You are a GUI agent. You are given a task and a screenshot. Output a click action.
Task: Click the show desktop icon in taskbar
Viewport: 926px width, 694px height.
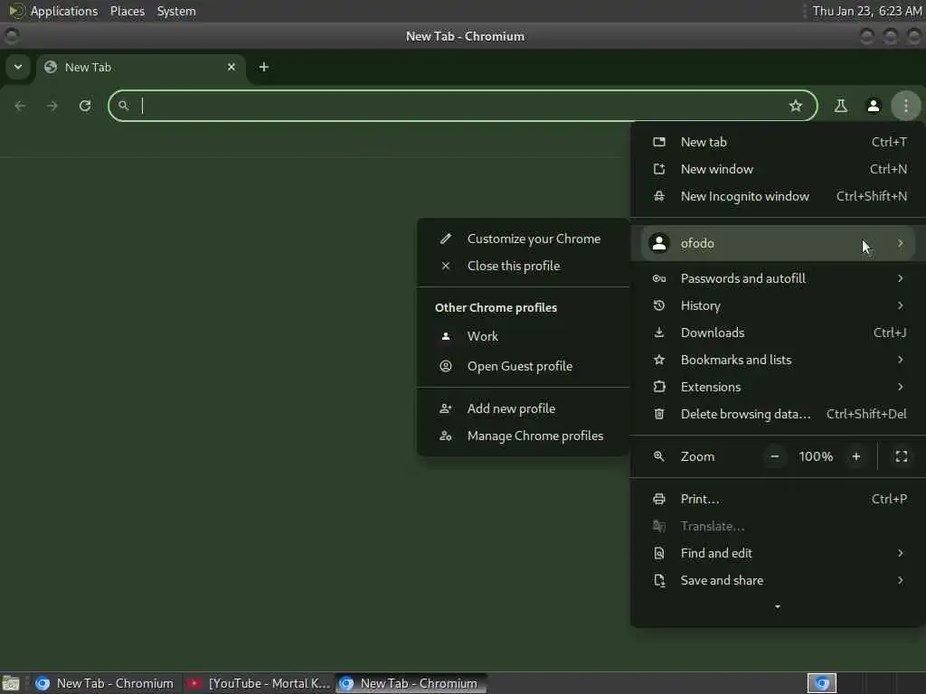click(11, 683)
